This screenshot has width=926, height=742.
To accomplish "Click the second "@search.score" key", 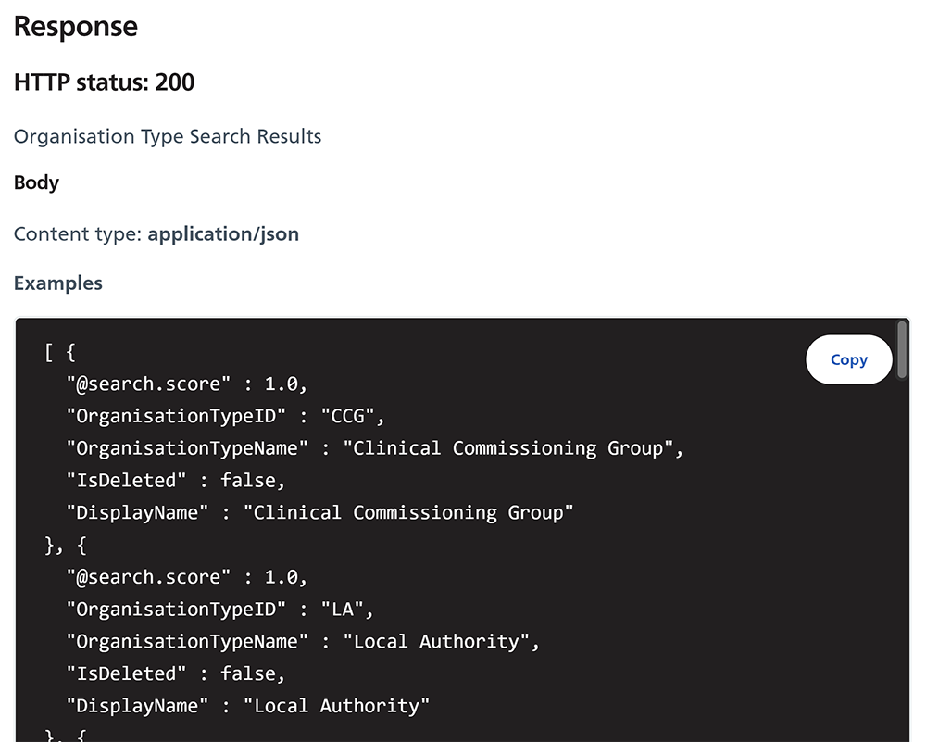I will click(x=149, y=577).
